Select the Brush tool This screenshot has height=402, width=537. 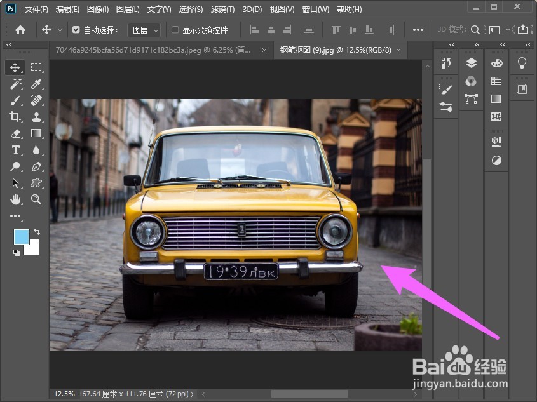coord(15,100)
